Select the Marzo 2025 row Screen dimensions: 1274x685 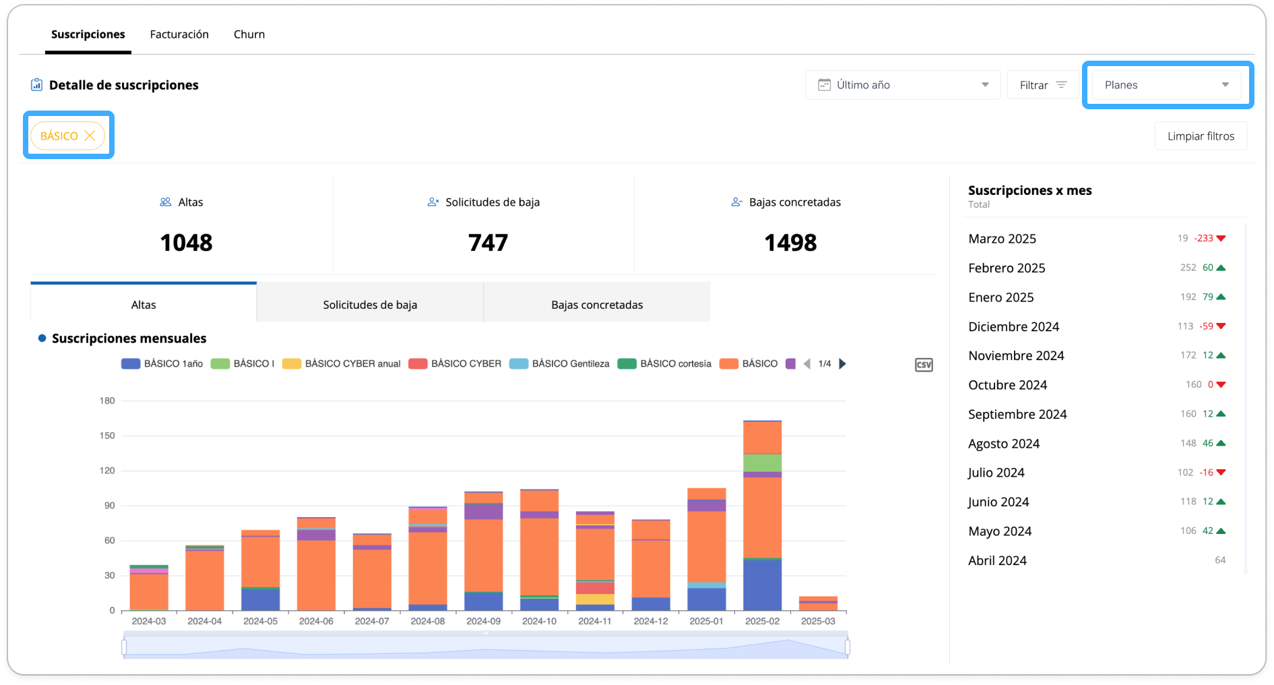click(1097, 239)
